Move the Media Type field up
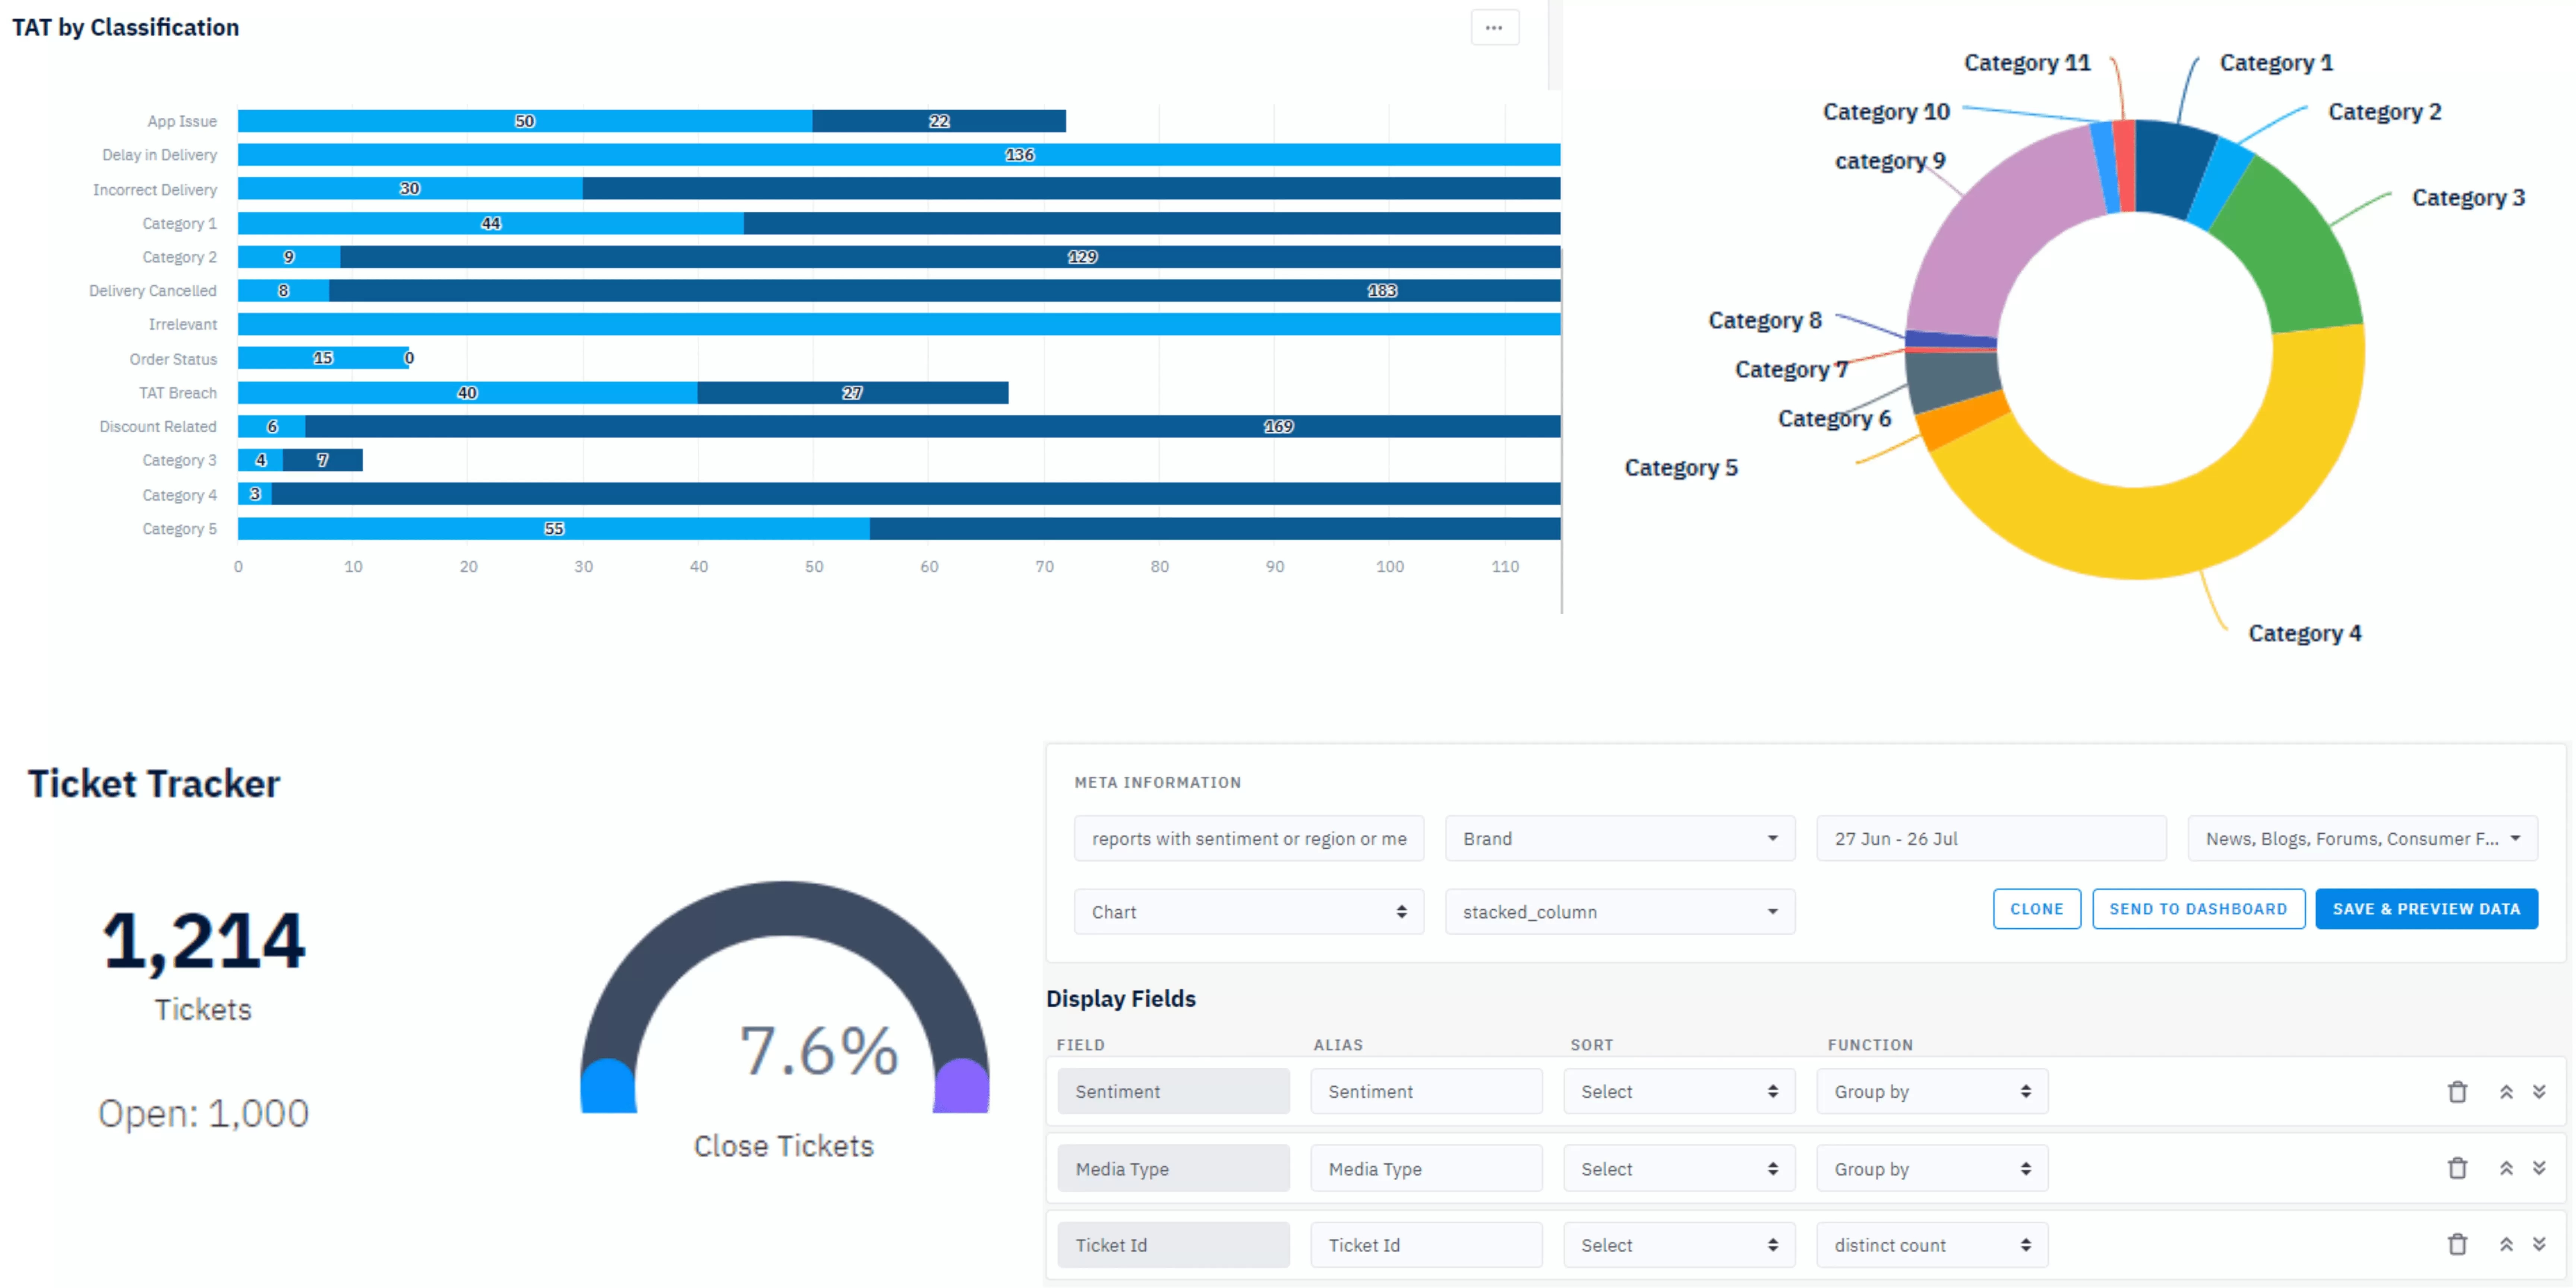Screen dimensions: 2576x1288 (2506, 1168)
